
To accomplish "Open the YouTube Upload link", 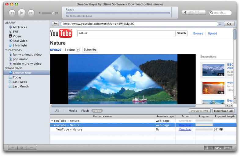I will click(x=213, y=33).
